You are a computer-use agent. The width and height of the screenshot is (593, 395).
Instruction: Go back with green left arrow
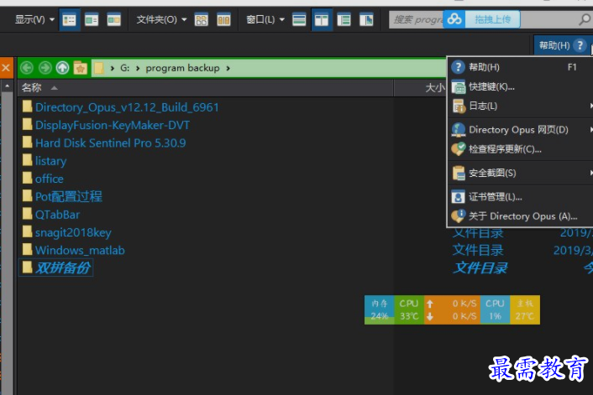pyautogui.click(x=27, y=68)
